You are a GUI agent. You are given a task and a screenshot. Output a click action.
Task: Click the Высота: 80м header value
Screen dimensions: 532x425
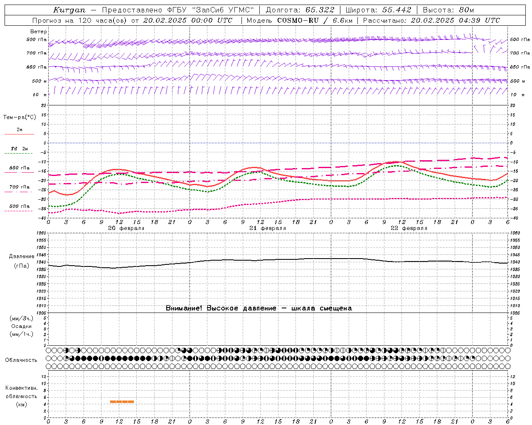pos(449,10)
